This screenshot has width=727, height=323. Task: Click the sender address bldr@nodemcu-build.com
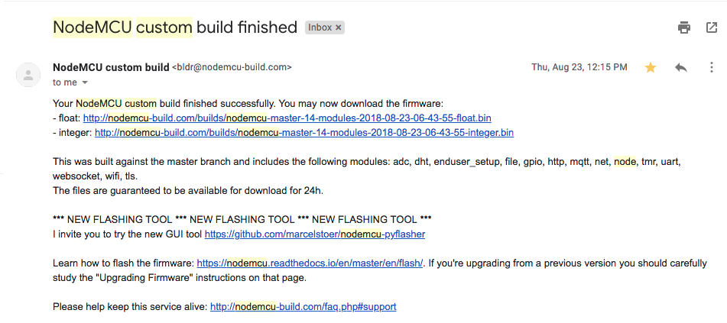tap(232, 67)
